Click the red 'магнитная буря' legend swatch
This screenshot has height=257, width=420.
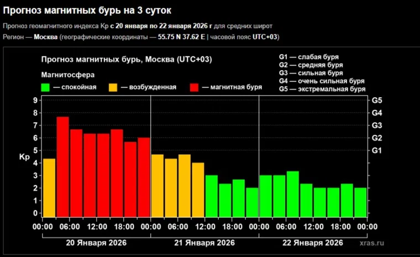[x=194, y=87]
